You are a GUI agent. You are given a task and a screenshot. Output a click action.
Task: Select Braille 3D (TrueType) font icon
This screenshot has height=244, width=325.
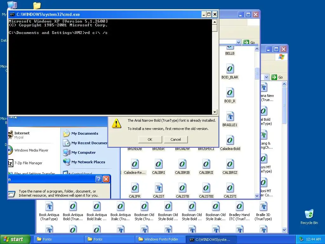[263, 207]
